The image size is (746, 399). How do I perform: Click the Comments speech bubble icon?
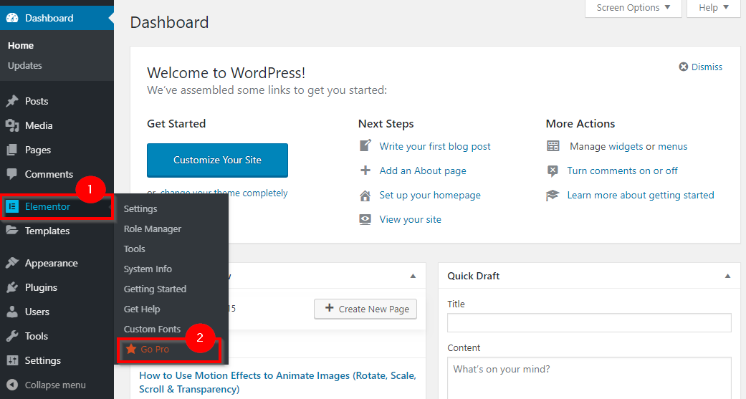tap(12, 174)
